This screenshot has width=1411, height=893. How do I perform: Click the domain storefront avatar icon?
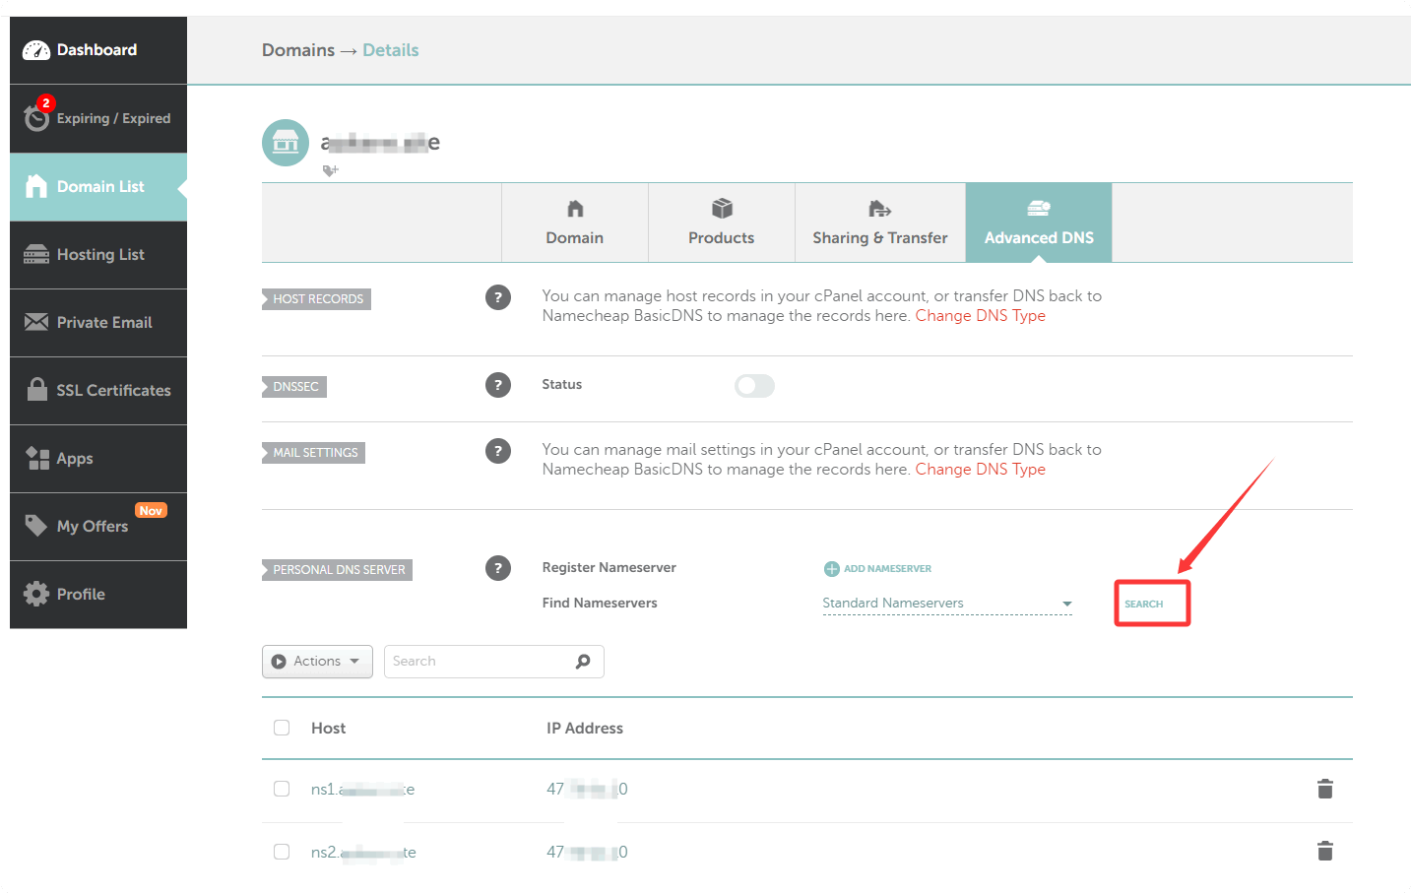tap(286, 143)
